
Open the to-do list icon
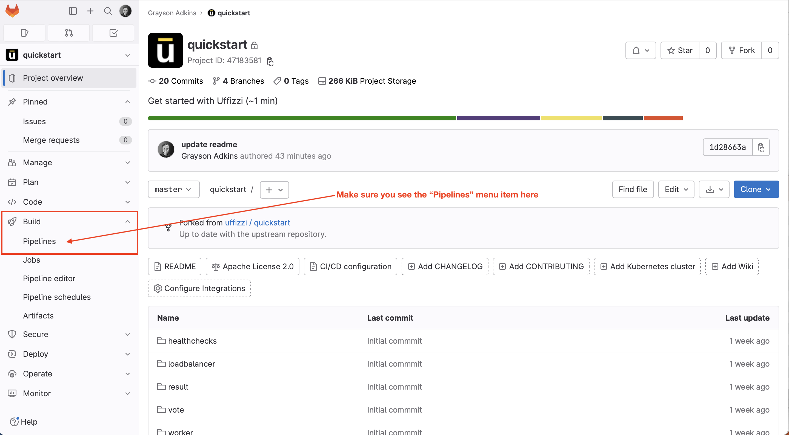[113, 33]
